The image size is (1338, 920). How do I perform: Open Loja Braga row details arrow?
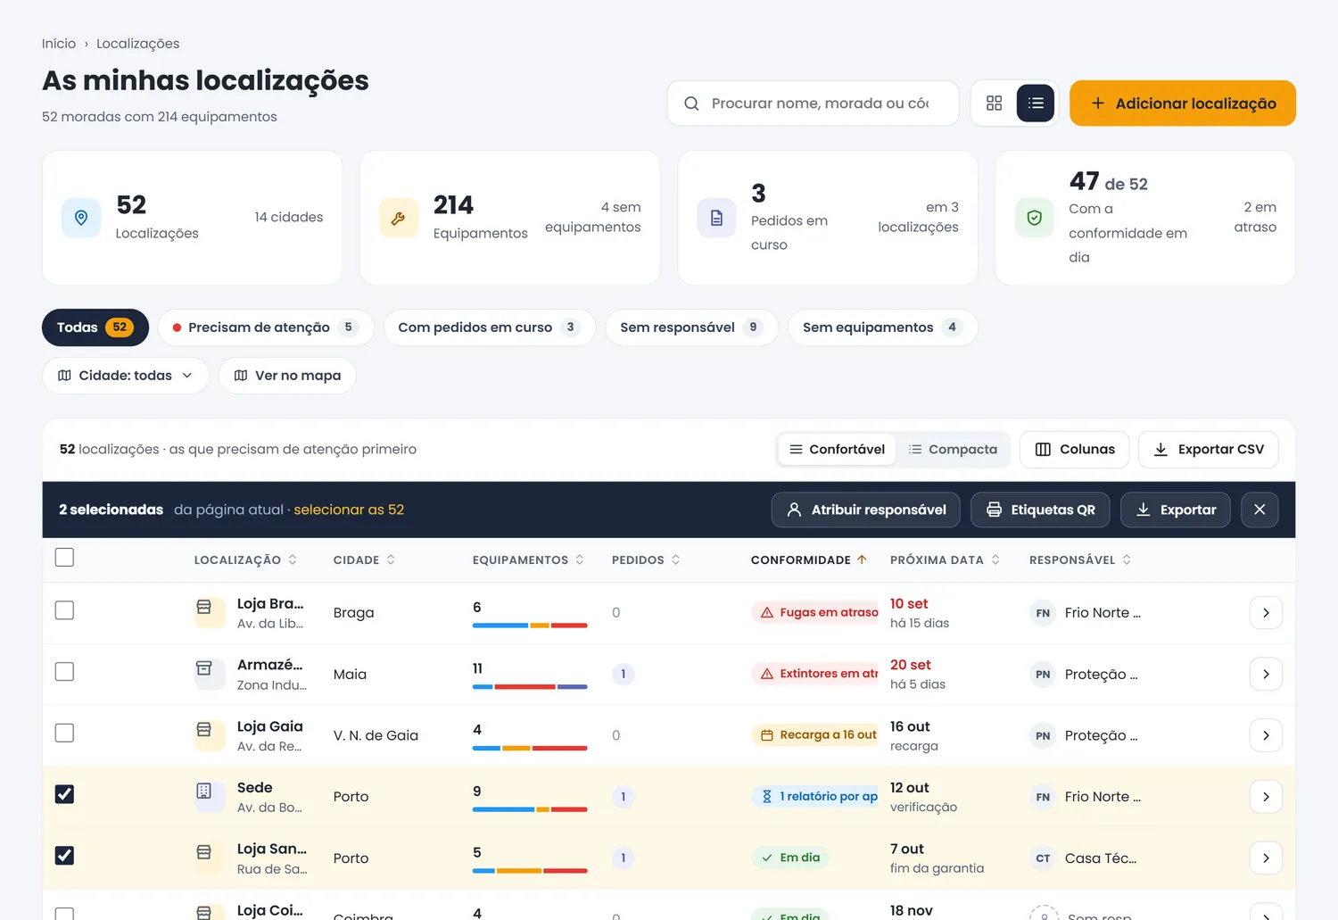coord(1266,613)
